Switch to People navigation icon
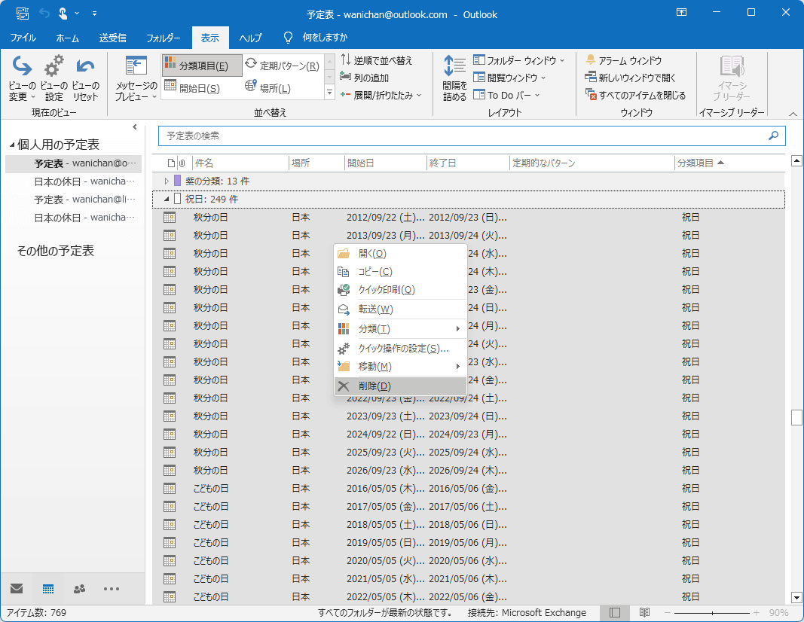Screen dimensions: 804x622 coord(79,589)
